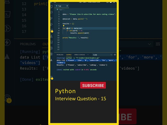Open Search in front window activity bar
The image size is (167, 125).
pos(52,12)
